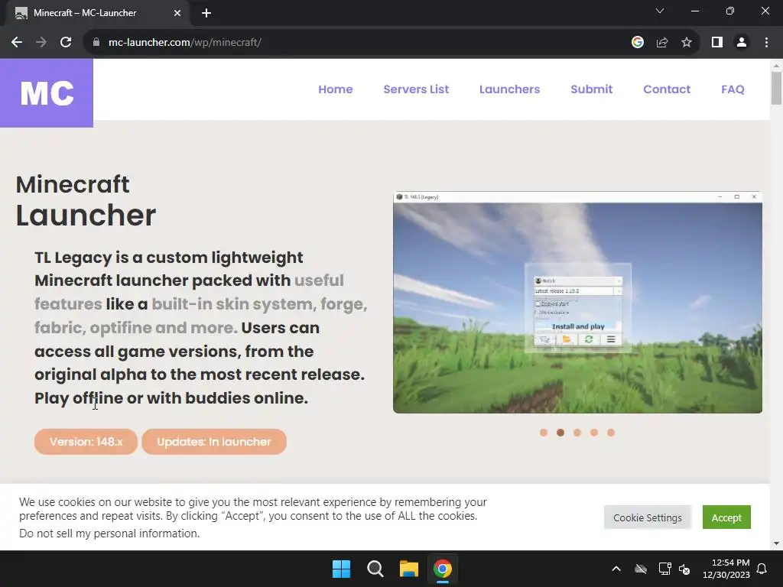This screenshot has width=783, height=587.
Task: Open Windows taskbar search
Action: (x=375, y=569)
